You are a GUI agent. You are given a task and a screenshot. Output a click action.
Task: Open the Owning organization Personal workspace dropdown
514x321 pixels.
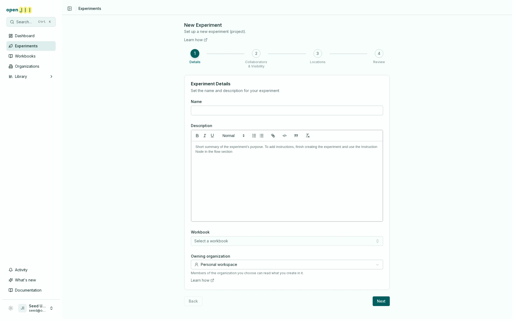pyautogui.click(x=287, y=265)
